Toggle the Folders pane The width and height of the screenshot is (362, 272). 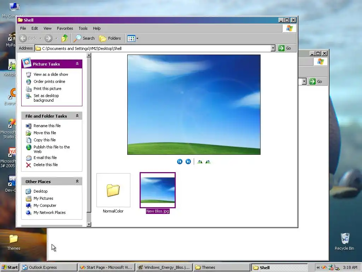pos(110,38)
